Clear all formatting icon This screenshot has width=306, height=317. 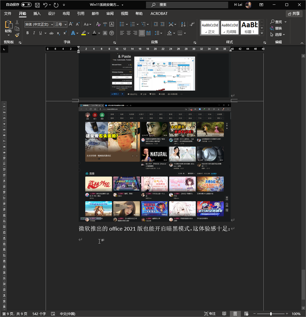pyautogui.click(x=98, y=24)
